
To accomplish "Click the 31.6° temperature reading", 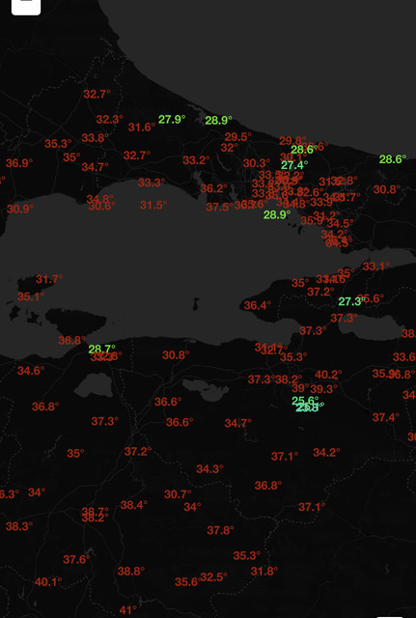I will tap(142, 127).
